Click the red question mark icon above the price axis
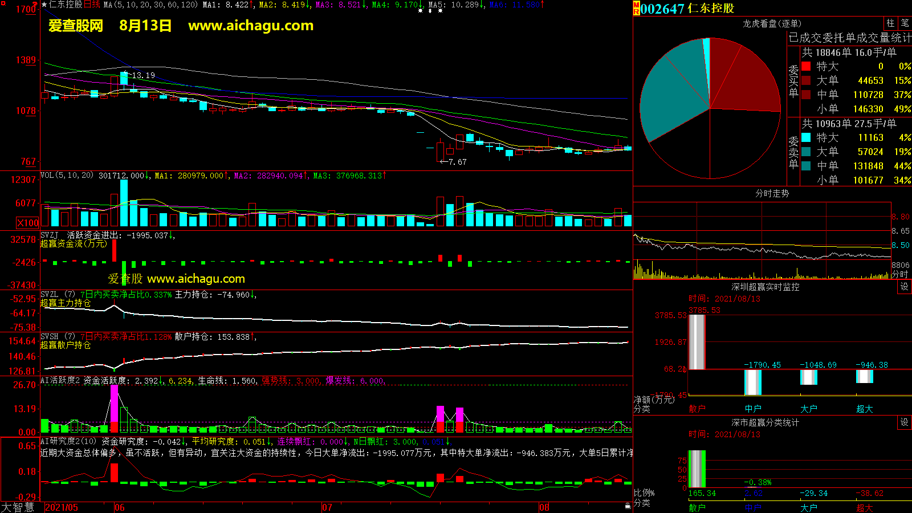This screenshot has width=912, height=513. [x=35, y=5]
